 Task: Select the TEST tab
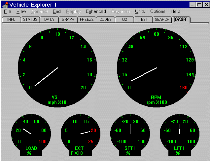pyautogui.click(x=143, y=20)
